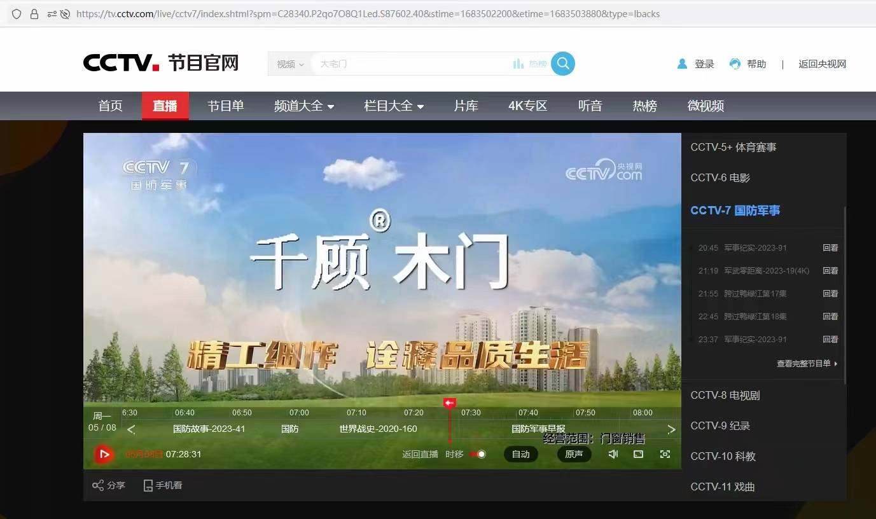Select the CCTV-9 纪录 channel
Image resolution: width=876 pixels, height=519 pixels.
[x=720, y=426]
